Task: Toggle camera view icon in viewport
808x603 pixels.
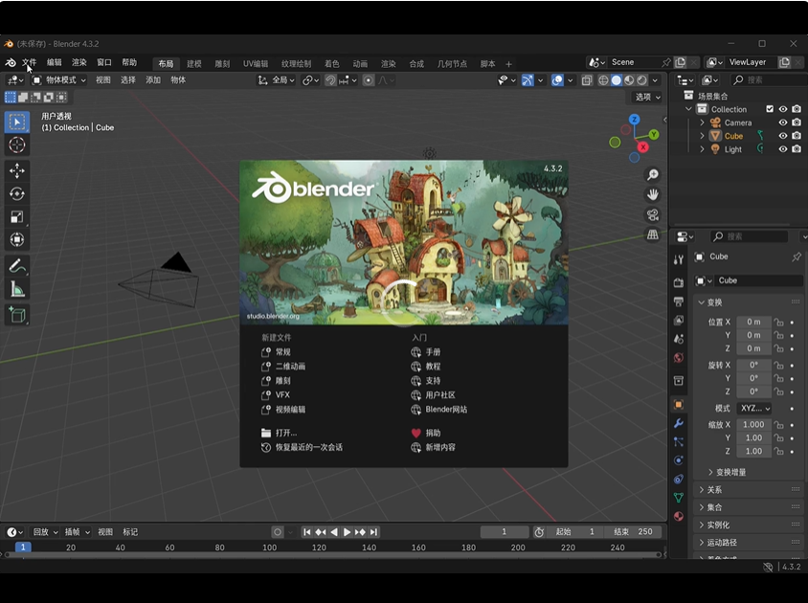Action: click(653, 215)
